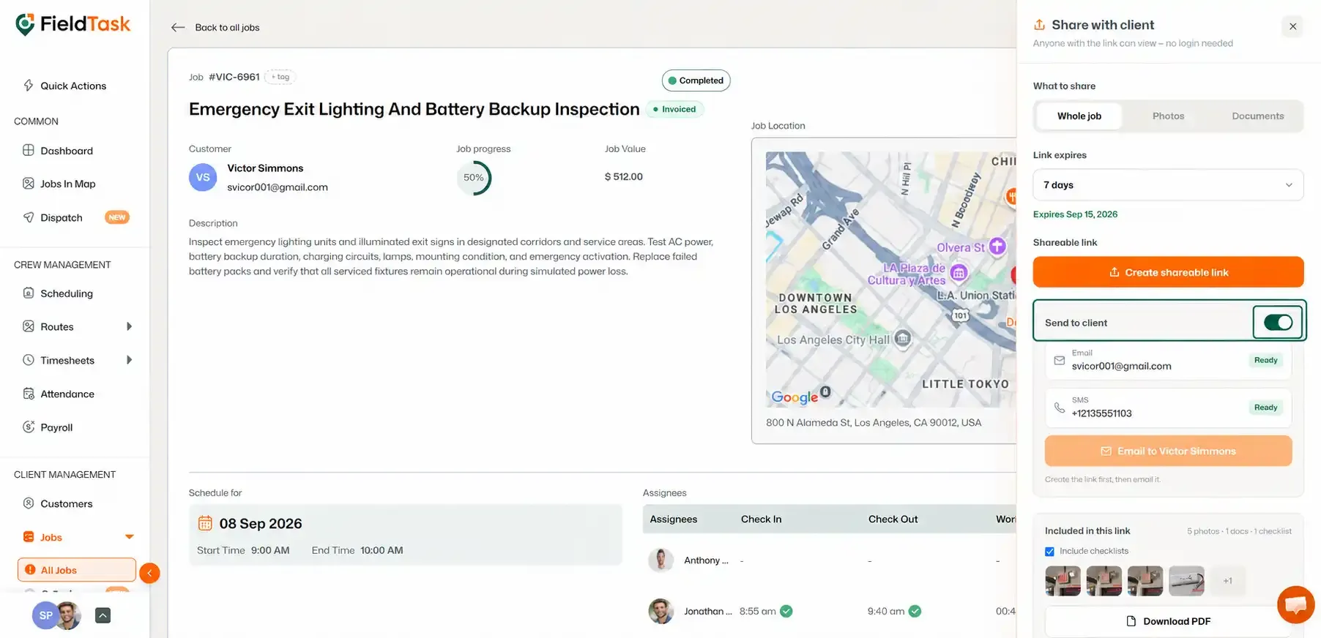Viewport: 1321px width, 638px height.
Task: Collapse the sidebar with orange chevron button
Action: pyautogui.click(x=149, y=573)
